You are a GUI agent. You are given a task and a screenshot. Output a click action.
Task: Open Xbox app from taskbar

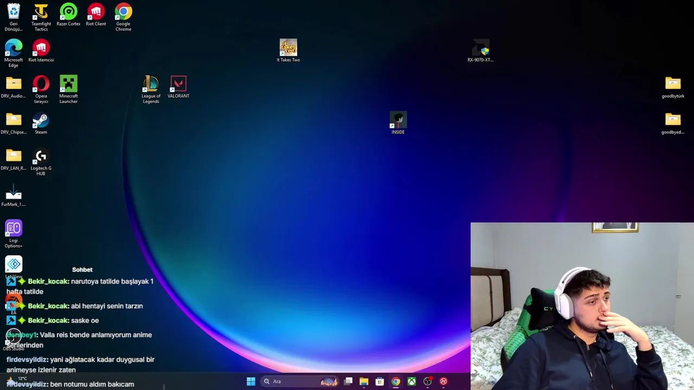tap(412, 381)
